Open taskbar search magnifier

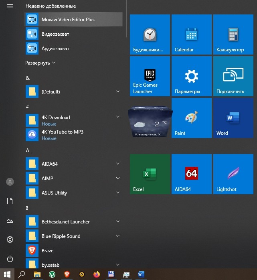click(x=22, y=274)
